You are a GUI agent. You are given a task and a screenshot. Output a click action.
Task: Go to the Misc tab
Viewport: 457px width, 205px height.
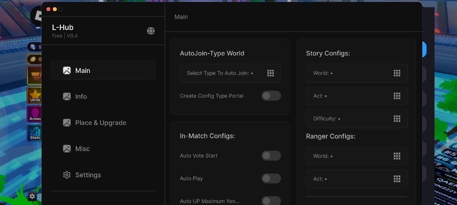(82, 149)
